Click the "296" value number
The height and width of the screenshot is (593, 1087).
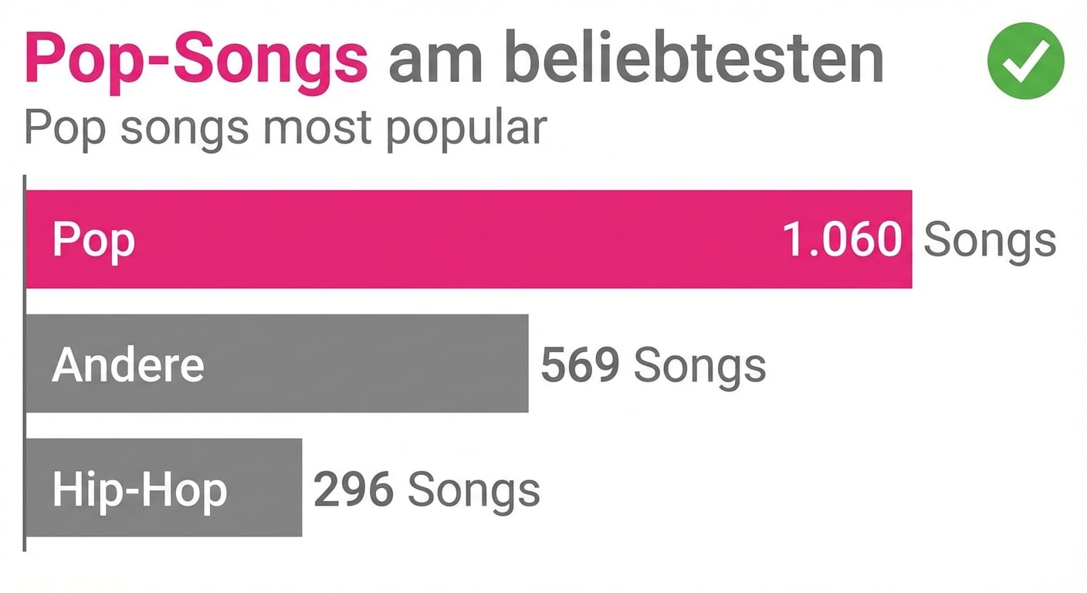(x=354, y=490)
